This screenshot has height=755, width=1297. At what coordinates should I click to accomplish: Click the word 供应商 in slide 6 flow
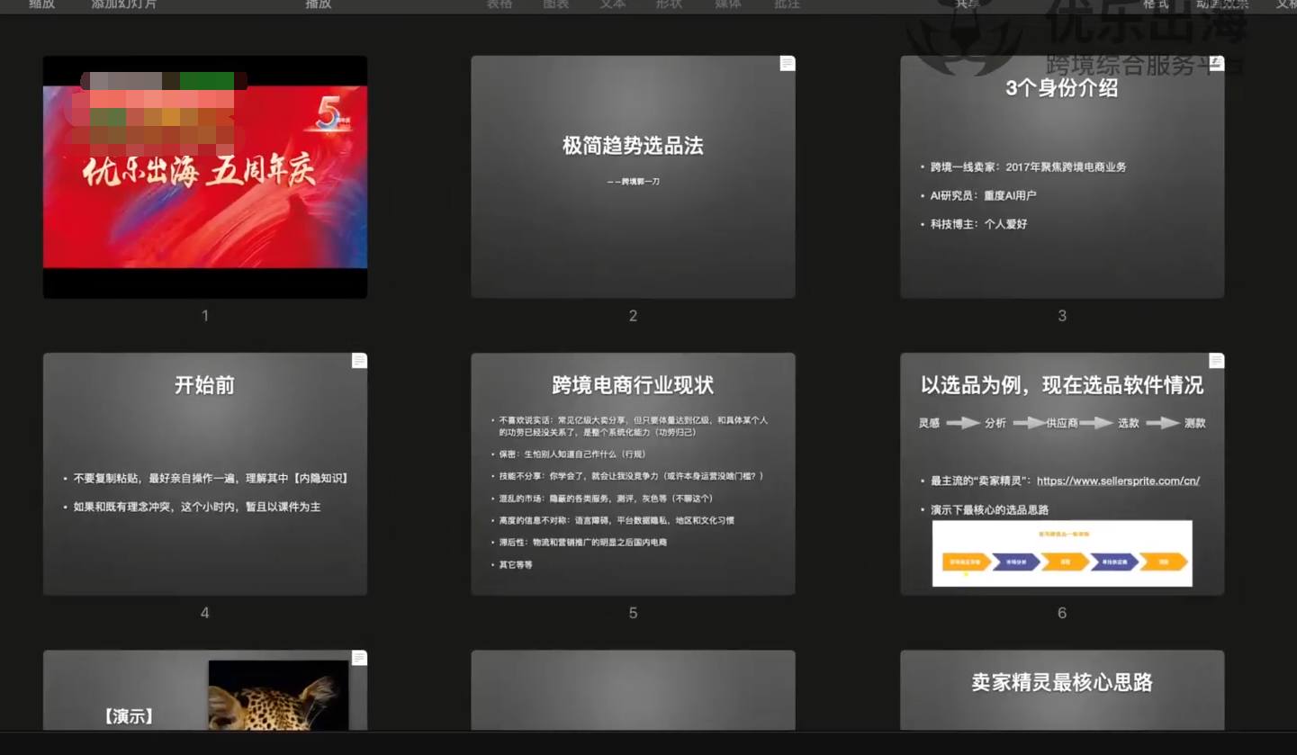point(1062,423)
